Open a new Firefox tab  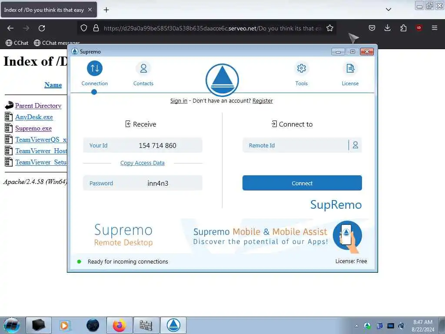(x=106, y=10)
